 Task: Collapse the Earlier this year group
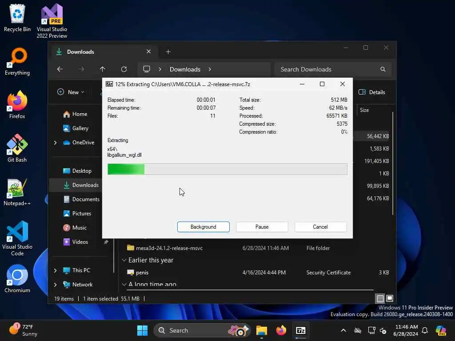[x=124, y=260]
